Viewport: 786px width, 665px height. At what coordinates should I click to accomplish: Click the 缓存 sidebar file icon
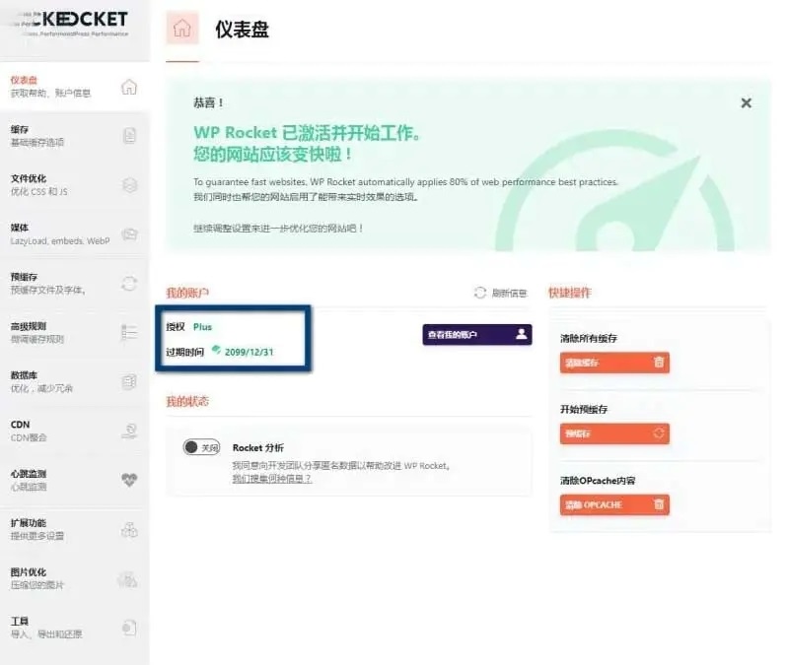point(129,136)
